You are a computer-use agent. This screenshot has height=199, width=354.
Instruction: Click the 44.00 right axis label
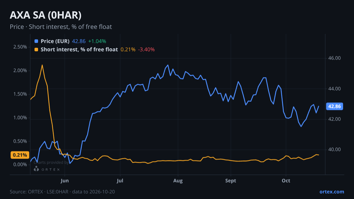[335, 89]
